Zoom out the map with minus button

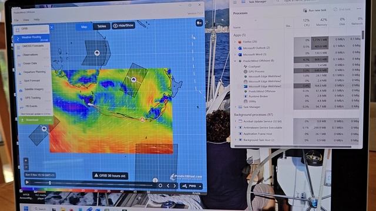click(x=26, y=167)
